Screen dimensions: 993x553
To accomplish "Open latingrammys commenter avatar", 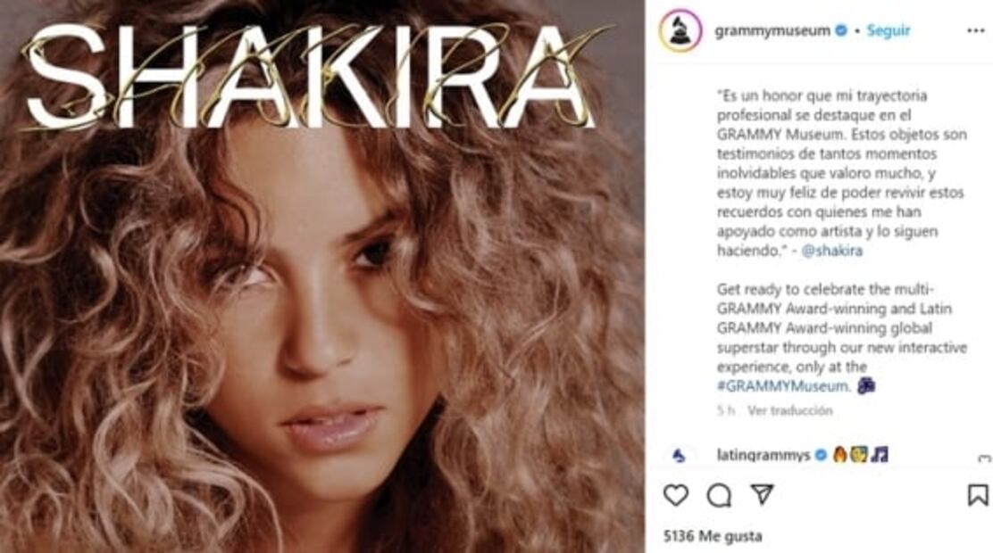I will pyautogui.click(x=679, y=455).
